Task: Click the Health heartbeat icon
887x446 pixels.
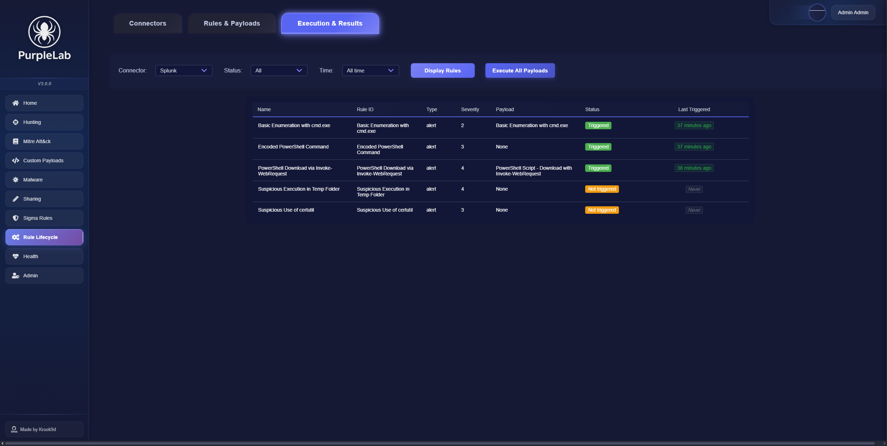Action: coord(16,256)
